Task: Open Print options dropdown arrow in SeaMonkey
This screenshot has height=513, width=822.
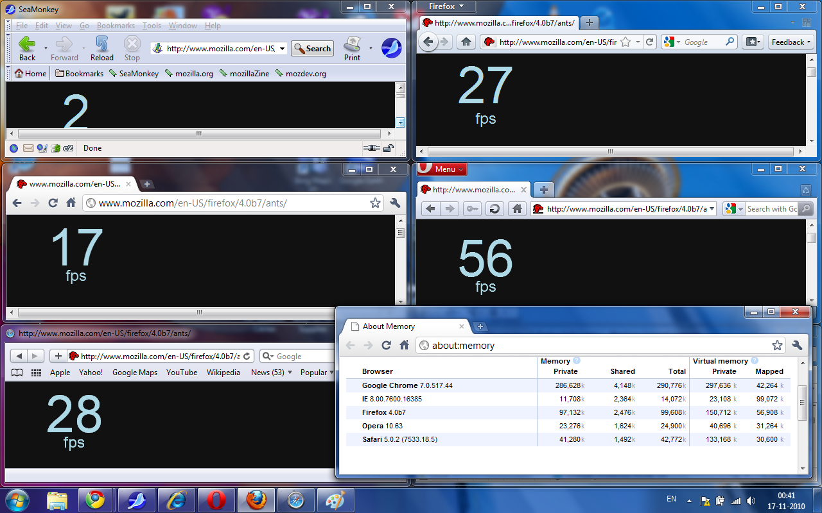Action: coord(371,49)
